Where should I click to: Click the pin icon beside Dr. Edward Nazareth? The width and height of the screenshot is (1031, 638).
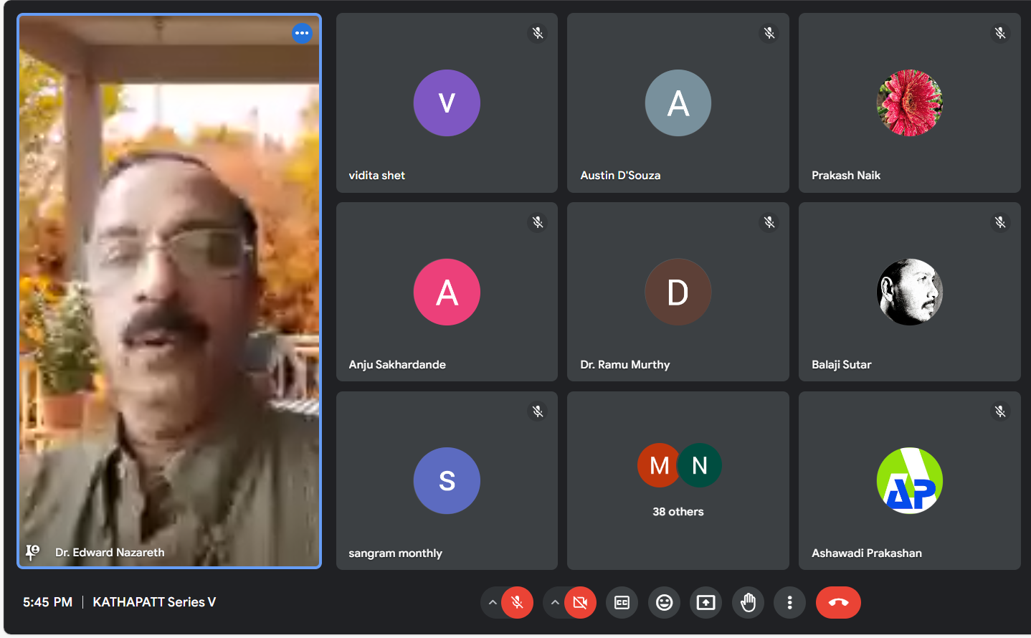(32, 552)
